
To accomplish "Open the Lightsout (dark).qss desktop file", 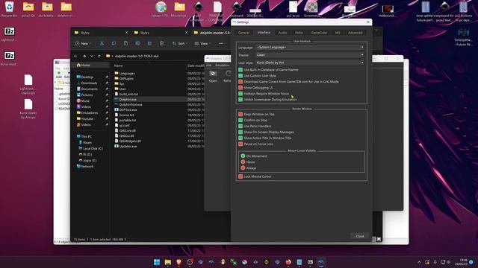I will point(28,84).
